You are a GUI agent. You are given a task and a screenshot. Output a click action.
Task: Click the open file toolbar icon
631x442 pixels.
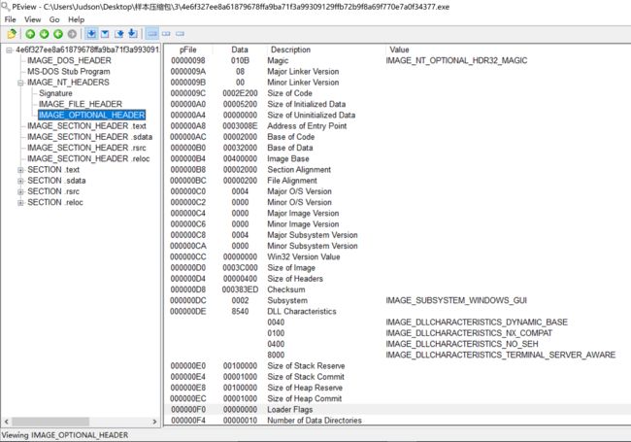pyautogui.click(x=12, y=34)
